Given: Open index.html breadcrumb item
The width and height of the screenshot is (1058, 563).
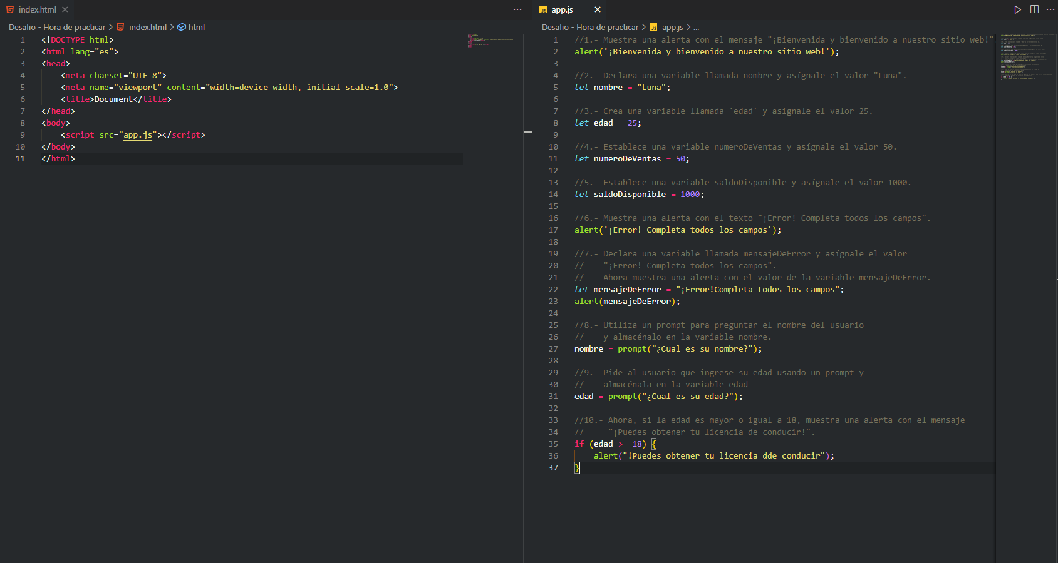Looking at the screenshot, I should pos(148,27).
